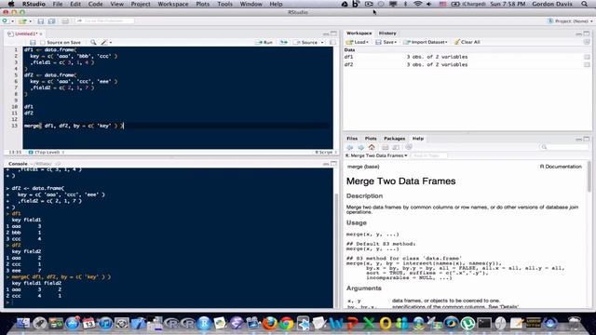Click the Go to file/function field

point(105,20)
